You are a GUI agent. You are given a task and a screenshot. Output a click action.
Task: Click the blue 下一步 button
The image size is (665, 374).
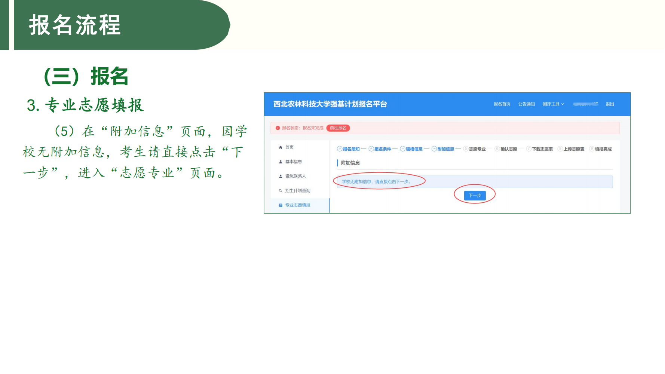click(x=475, y=195)
